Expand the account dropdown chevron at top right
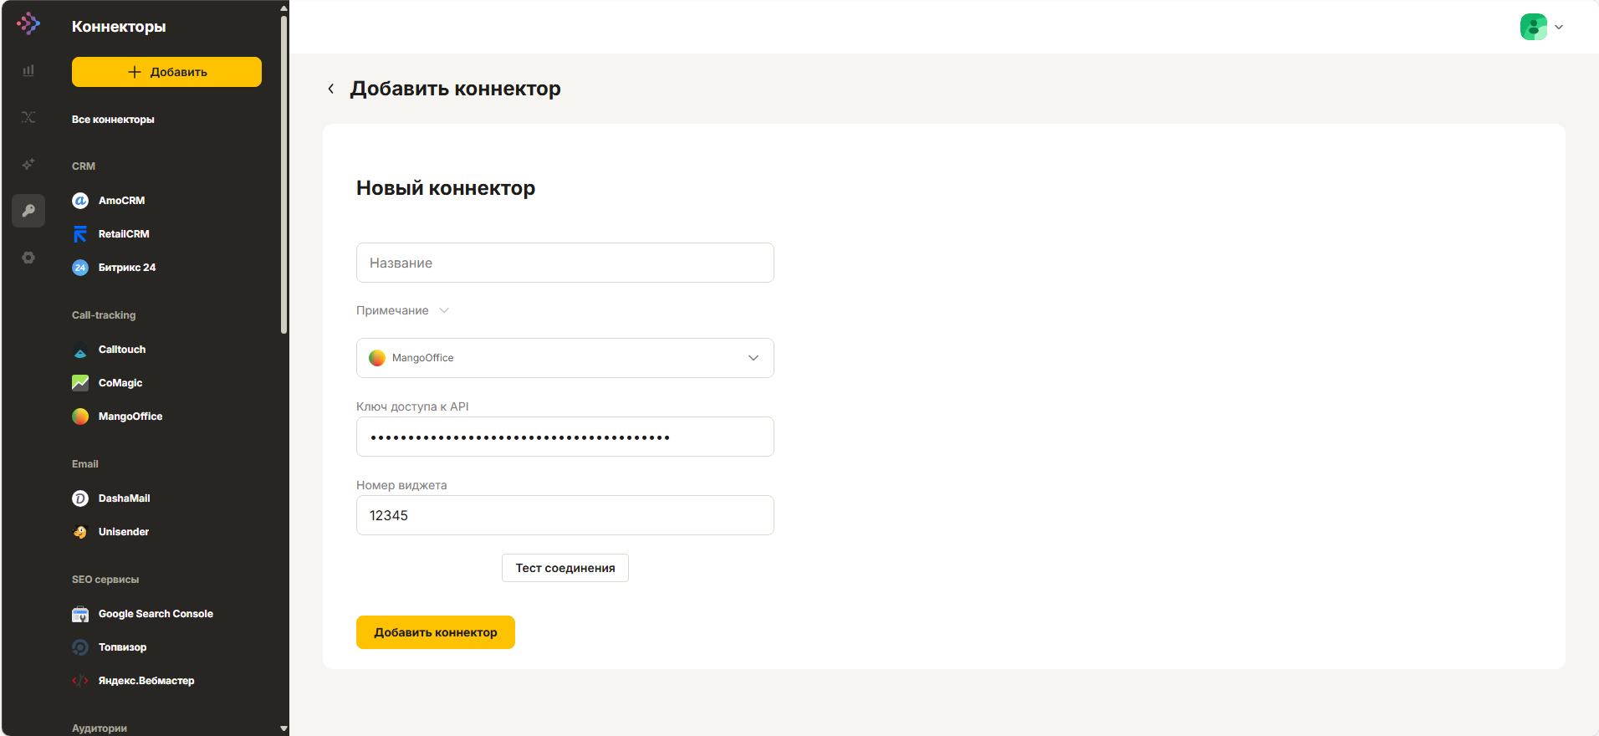Image resolution: width=1599 pixels, height=736 pixels. [1559, 27]
